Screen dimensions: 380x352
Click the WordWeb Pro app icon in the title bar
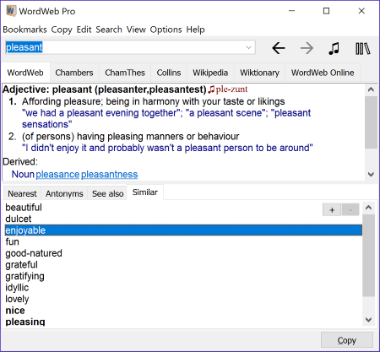coord(11,11)
